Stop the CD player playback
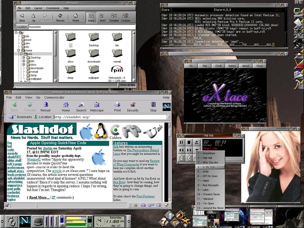 pos(189,143)
